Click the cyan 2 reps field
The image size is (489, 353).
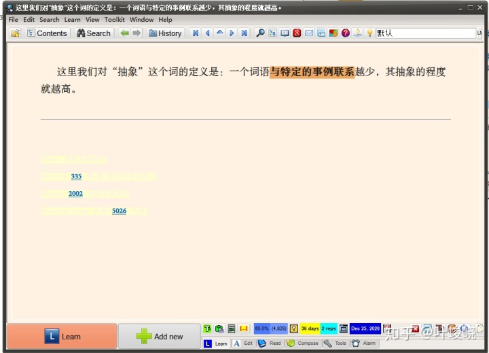point(329,329)
